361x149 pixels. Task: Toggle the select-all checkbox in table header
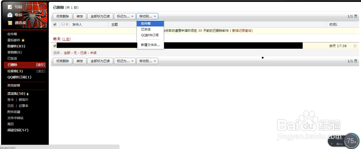tap(55, 25)
